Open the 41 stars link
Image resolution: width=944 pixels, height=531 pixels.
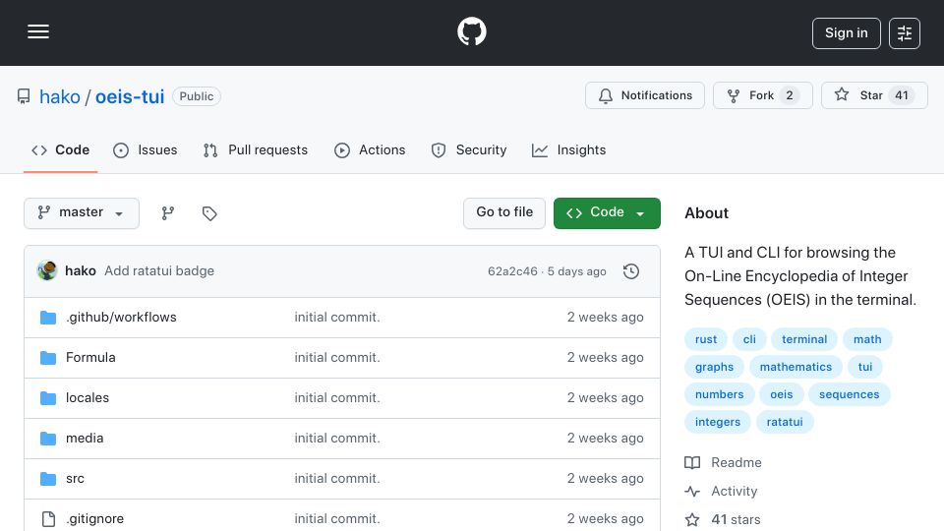[x=723, y=519]
